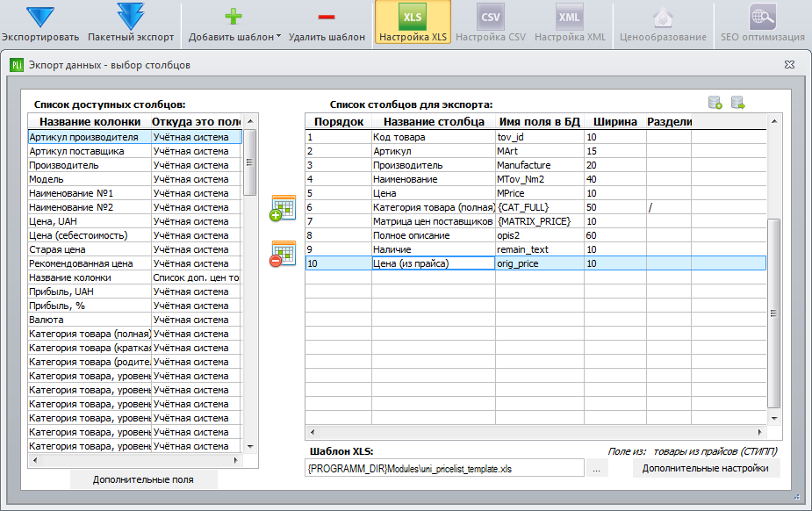Click the '/' separator cell in row 6

669,207
